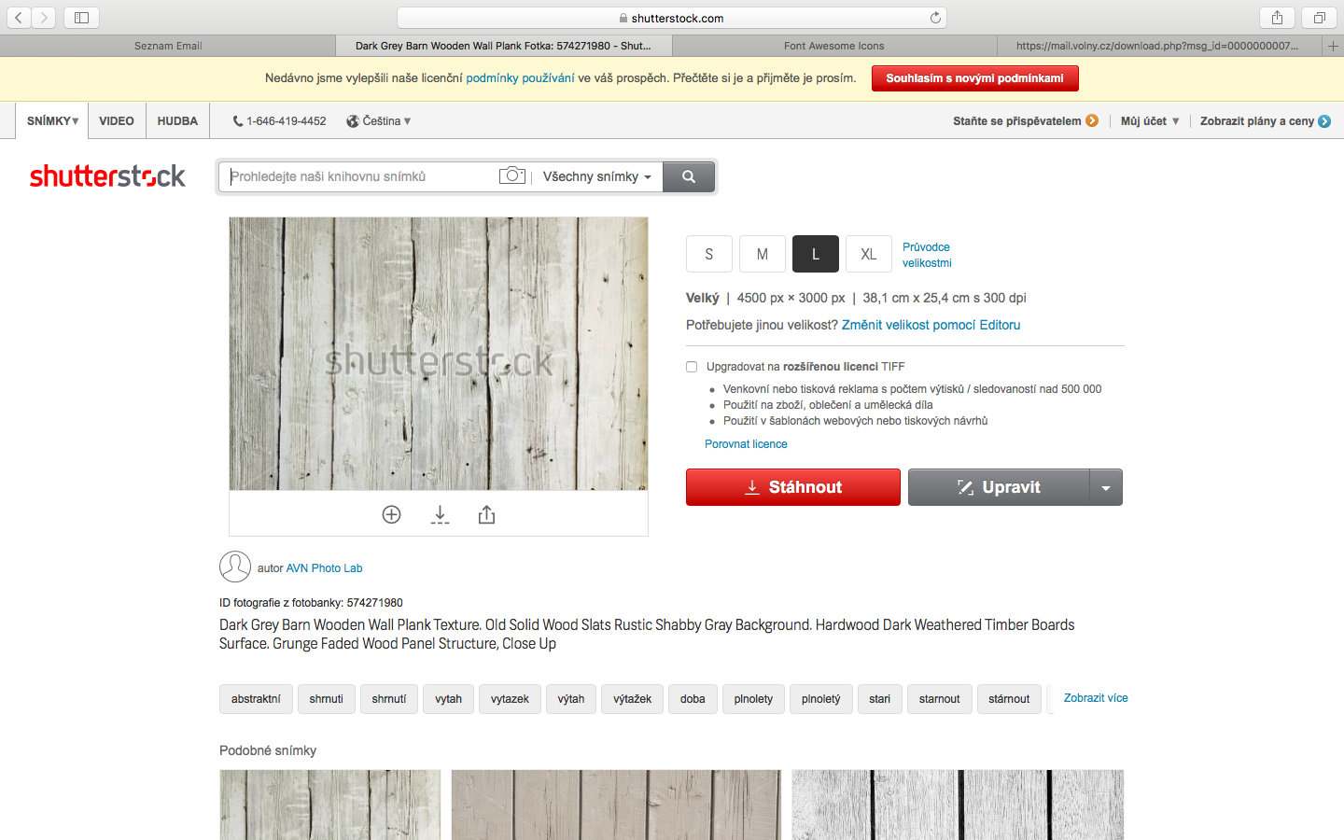The height and width of the screenshot is (840, 1344).
Task: Select size XL option
Action: click(868, 254)
